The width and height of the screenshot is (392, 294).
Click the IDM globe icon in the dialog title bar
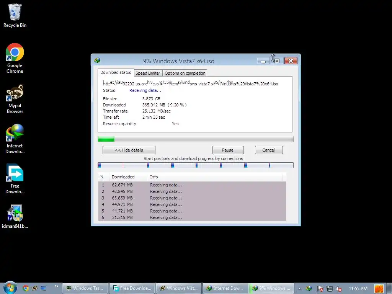pos(97,60)
